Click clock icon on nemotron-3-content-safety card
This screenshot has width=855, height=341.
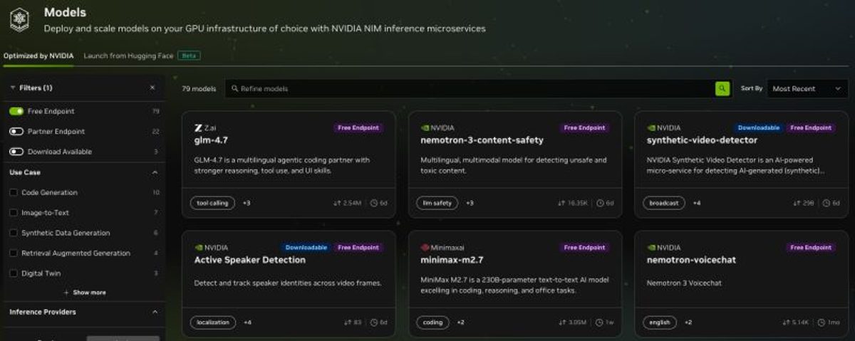pyautogui.click(x=601, y=203)
